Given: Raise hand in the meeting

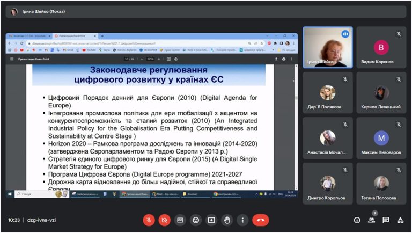Looking at the screenshot, I should (227, 220).
